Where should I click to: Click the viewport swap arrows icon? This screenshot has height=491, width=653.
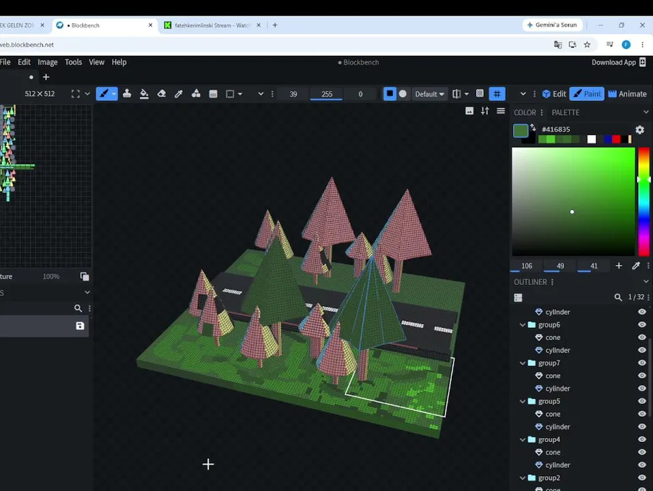(x=484, y=110)
